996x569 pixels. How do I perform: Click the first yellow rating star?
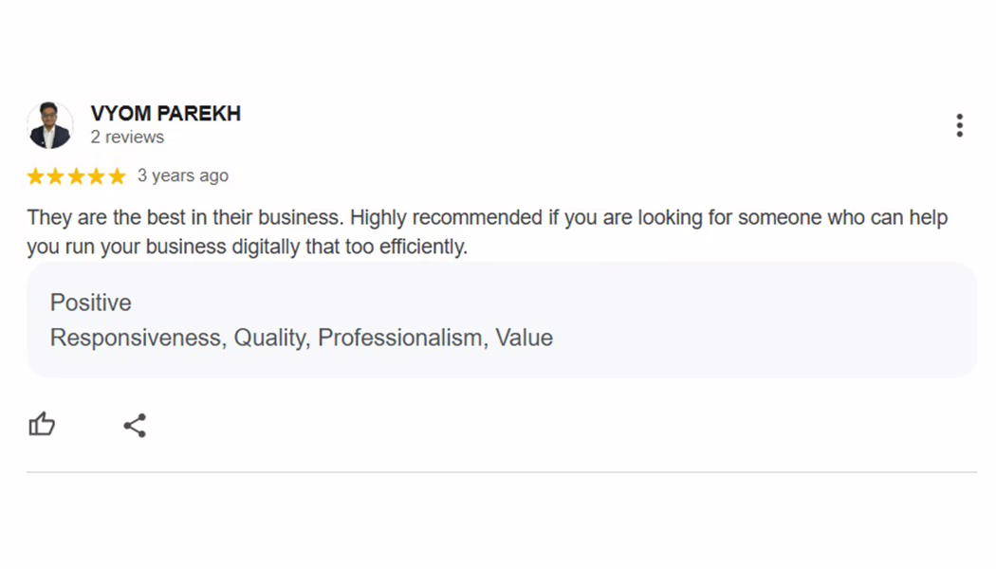(x=36, y=175)
